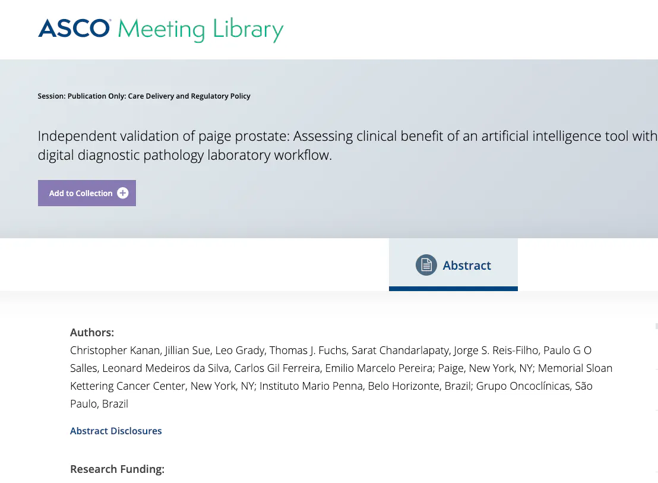Click the plus icon on Add to Collection
The width and height of the screenshot is (658, 483).
123,193
